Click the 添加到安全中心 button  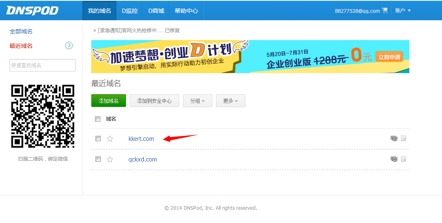154,101
